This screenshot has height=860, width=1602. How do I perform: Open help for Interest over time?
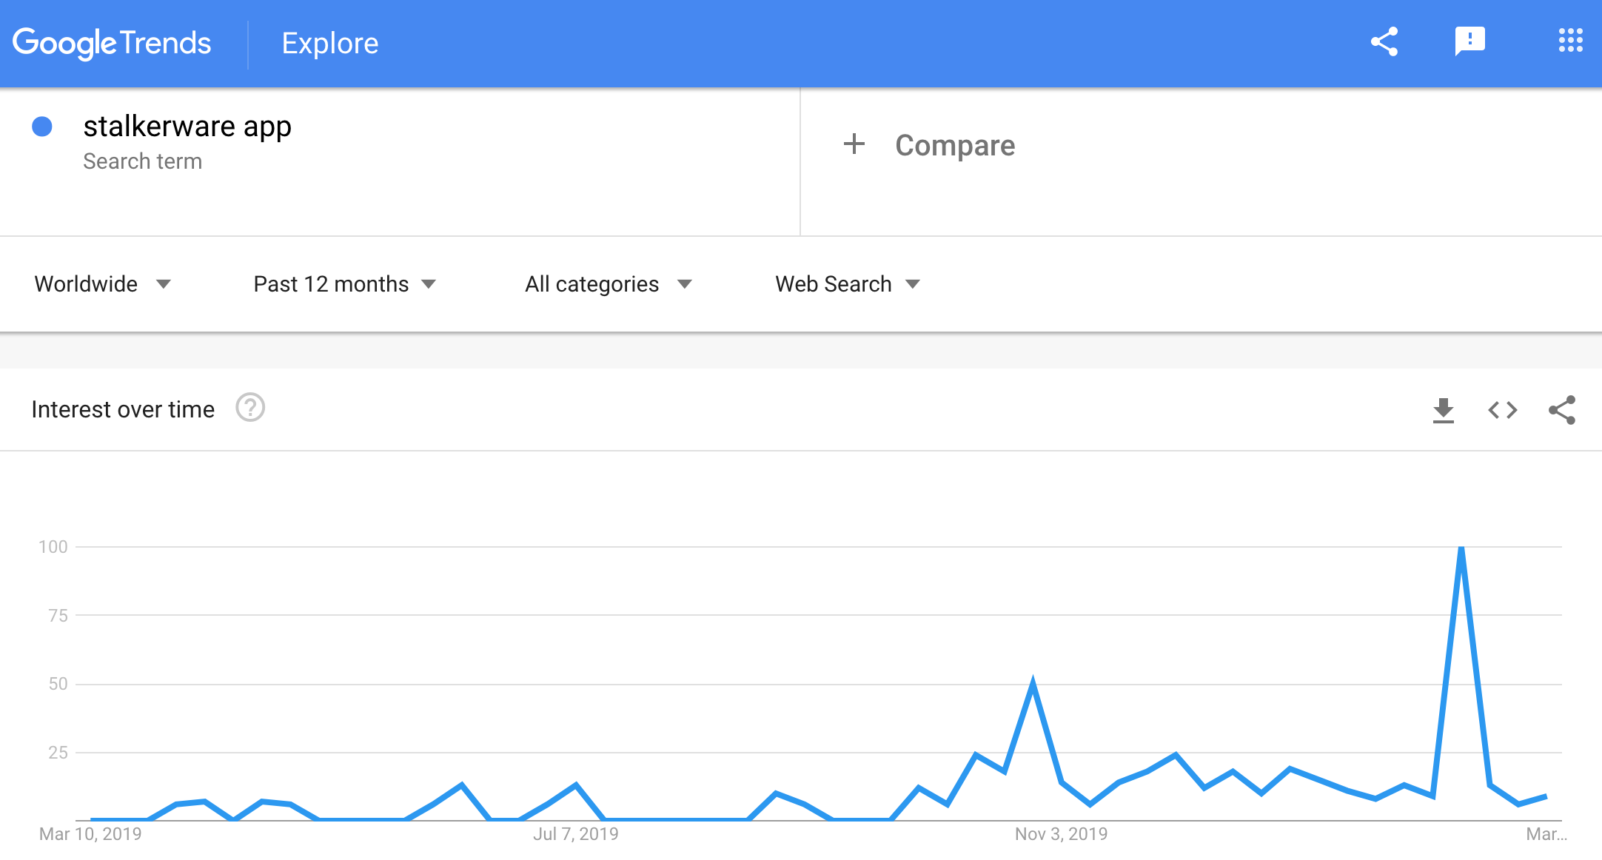click(x=250, y=408)
